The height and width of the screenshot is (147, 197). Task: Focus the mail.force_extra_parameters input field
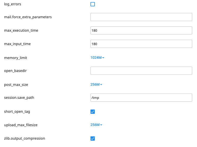(x=141, y=17)
